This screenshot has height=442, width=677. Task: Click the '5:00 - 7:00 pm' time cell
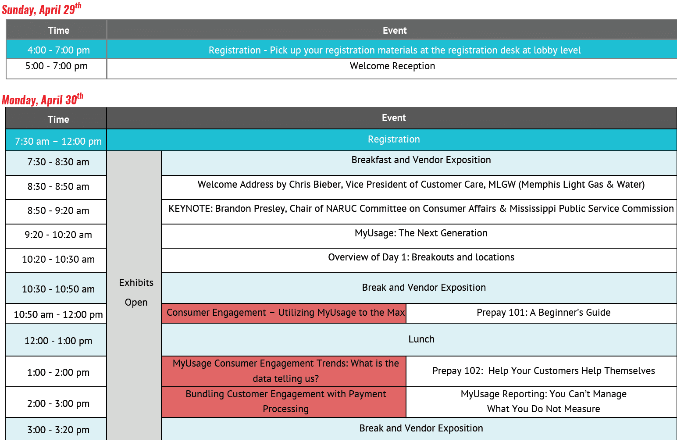pos(57,69)
